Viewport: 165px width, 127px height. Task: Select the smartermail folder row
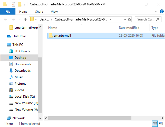(106, 36)
